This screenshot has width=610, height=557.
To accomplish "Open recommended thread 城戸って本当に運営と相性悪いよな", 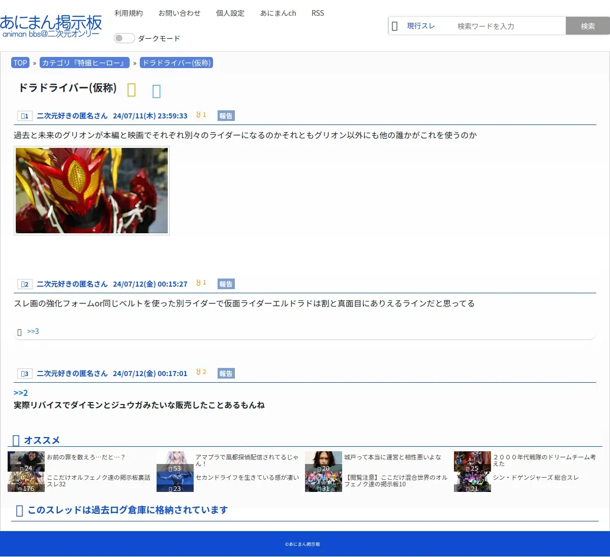I will tap(392, 457).
